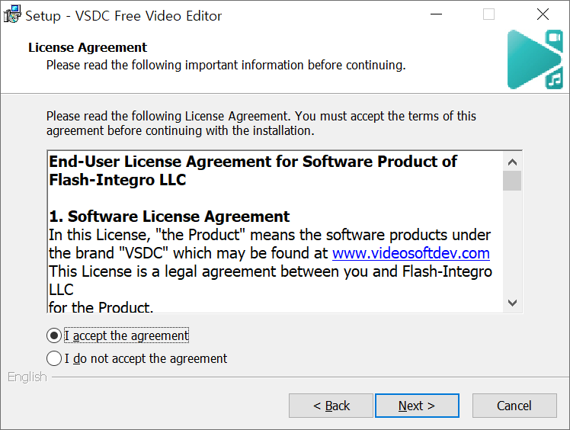Click the "Setup - VSDC Free Video Editor" title
Image resolution: width=570 pixels, height=430 pixels.
pos(124,15)
